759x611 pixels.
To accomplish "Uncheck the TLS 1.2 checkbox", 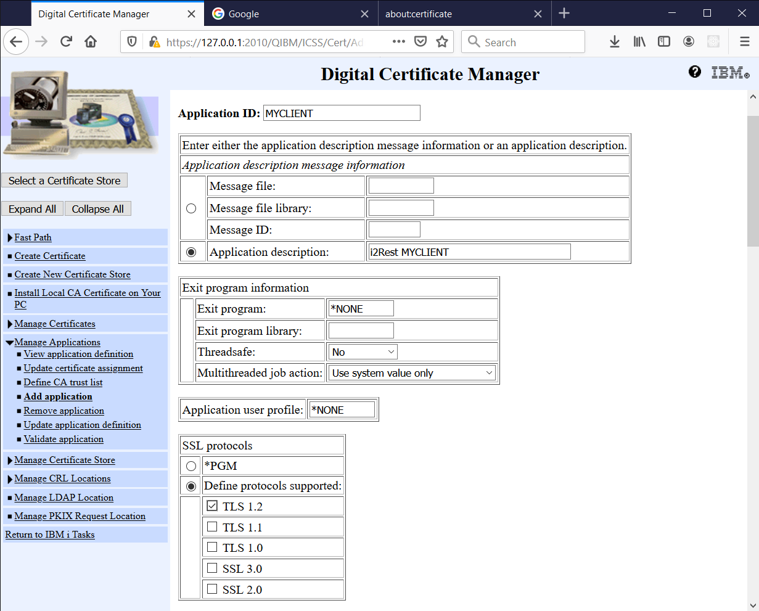I will (x=212, y=506).
